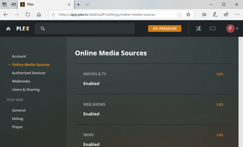Edit the Web Shows source
This screenshot has height=147, width=243.
coord(220,104)
